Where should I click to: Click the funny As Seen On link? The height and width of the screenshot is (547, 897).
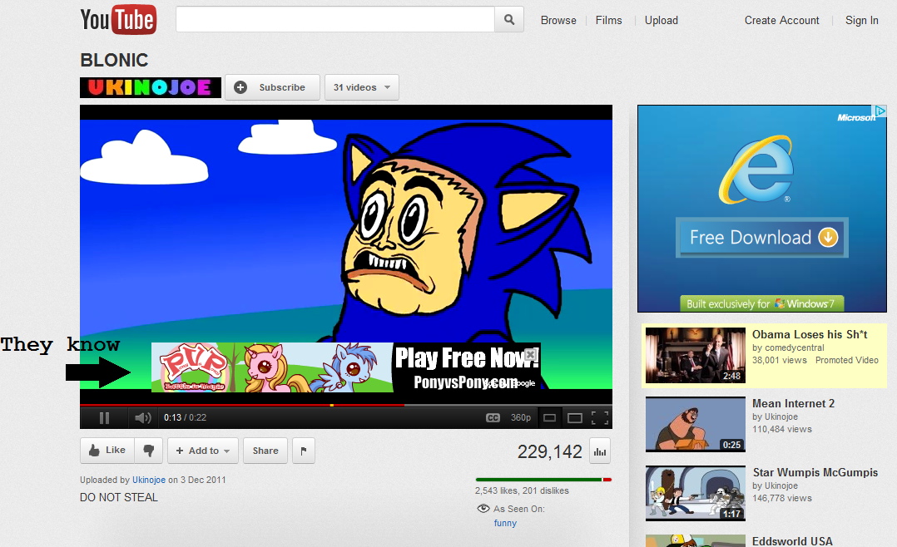tap(505, 523)
